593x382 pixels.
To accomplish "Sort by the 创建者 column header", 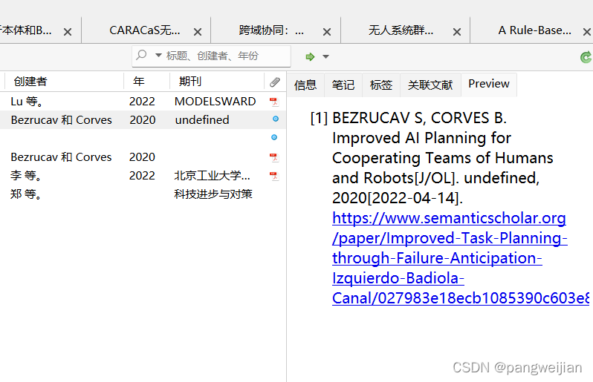I will click(64, 82).
